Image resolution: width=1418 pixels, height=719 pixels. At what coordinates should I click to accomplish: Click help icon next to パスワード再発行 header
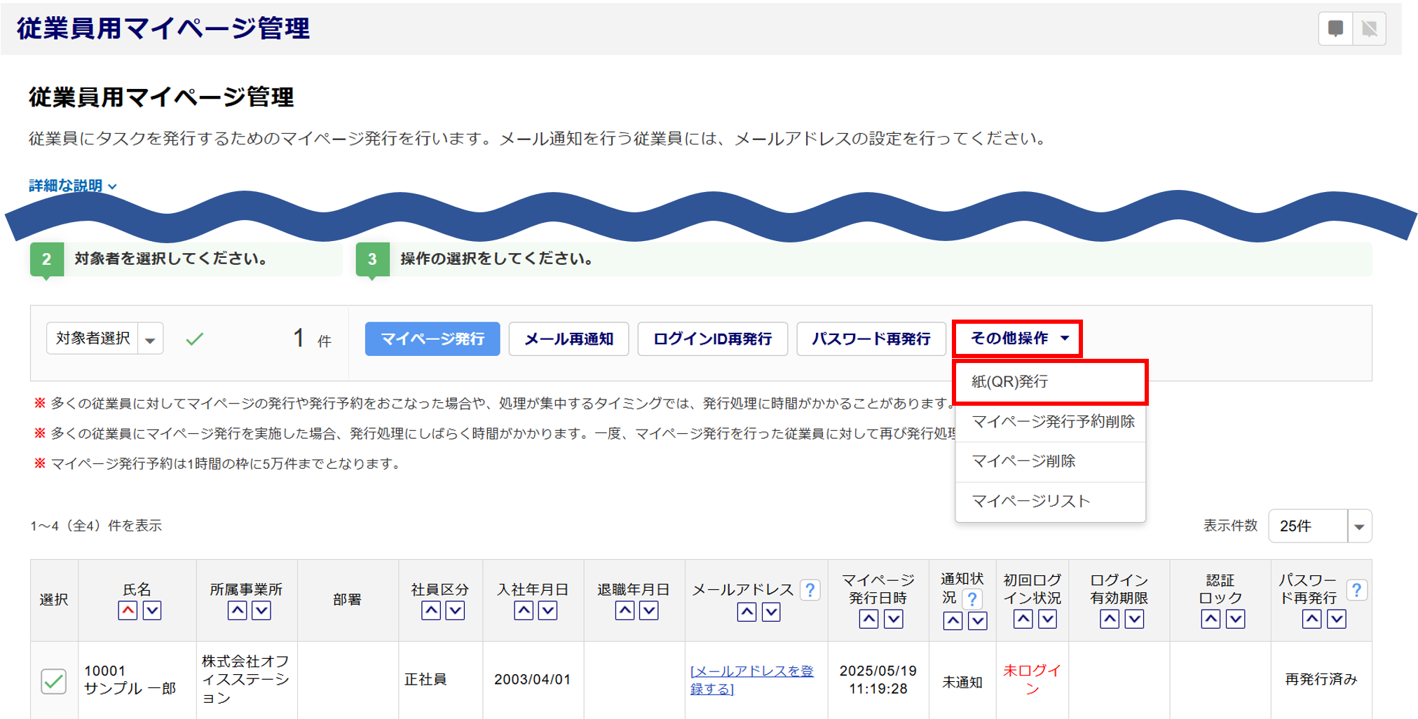(1356, 590)
